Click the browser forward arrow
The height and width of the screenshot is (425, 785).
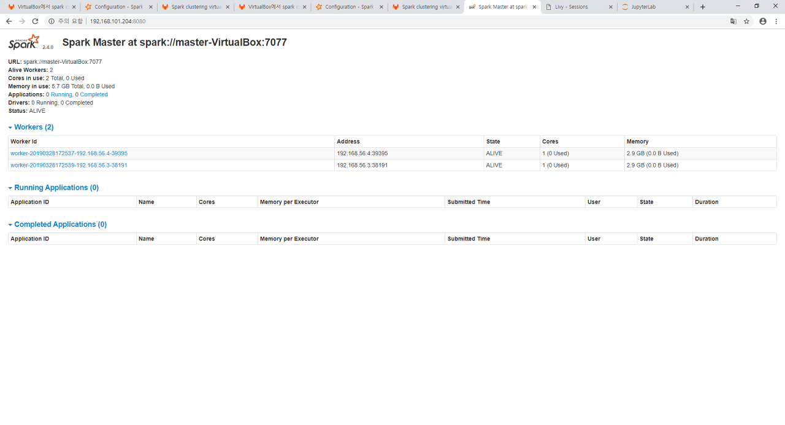click(22, 21)
